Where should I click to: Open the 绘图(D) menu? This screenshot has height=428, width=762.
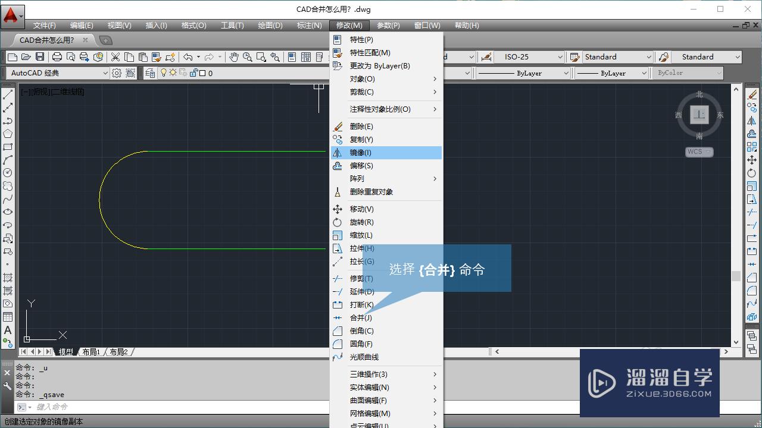270,26
